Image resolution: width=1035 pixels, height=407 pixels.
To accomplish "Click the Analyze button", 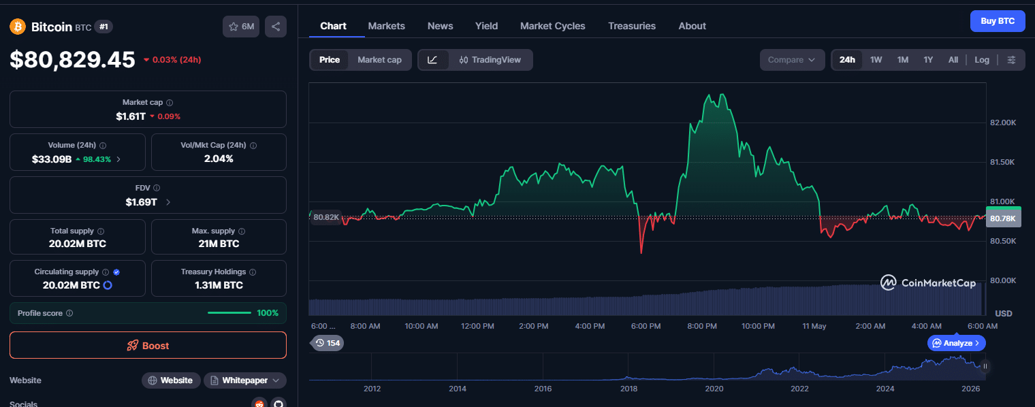I will tap(956, 343).
